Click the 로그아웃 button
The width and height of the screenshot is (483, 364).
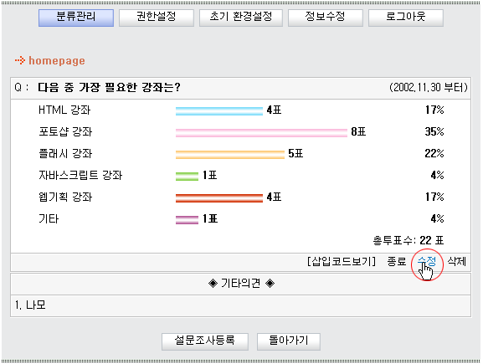pos(406,18)
